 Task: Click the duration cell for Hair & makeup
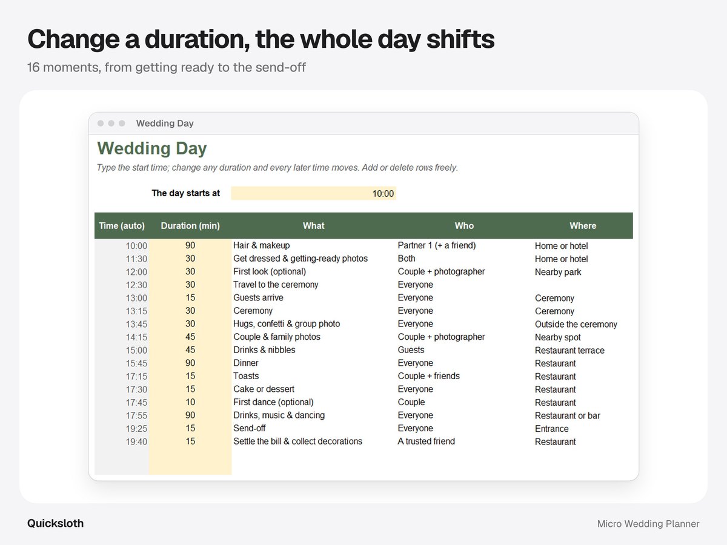pos(190,246)
